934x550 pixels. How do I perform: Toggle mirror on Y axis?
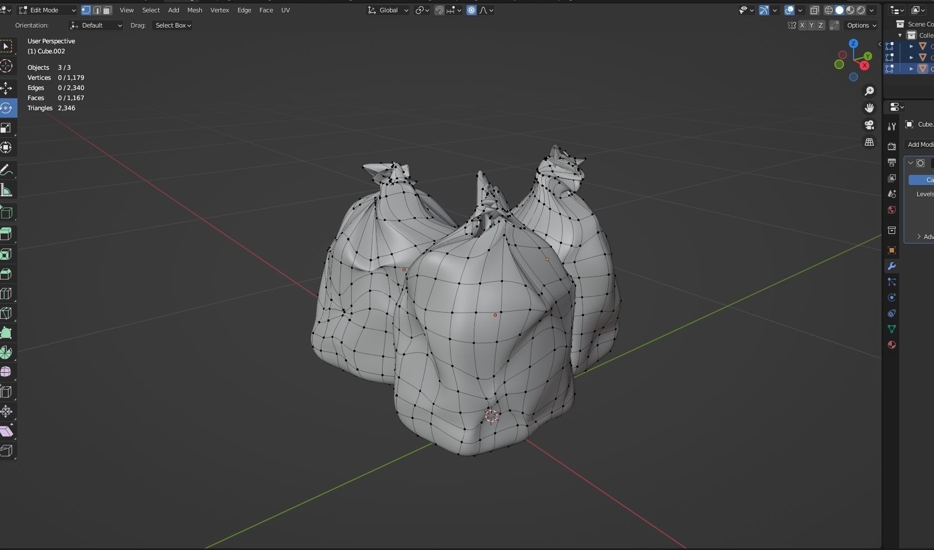click(811, 25)
